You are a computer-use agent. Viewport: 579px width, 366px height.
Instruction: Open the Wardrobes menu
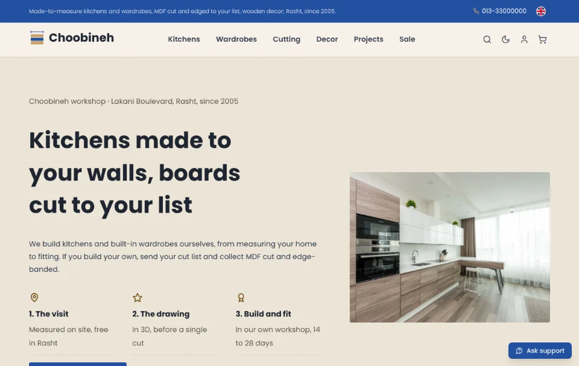pos(236,39)
